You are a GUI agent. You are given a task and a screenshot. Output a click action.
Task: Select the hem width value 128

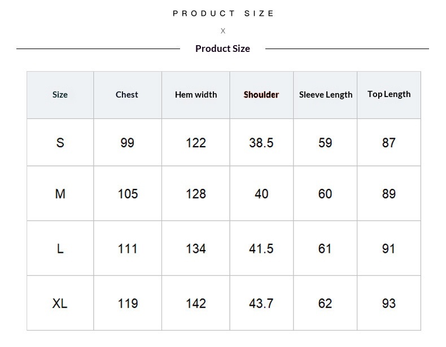click(196, 194)
